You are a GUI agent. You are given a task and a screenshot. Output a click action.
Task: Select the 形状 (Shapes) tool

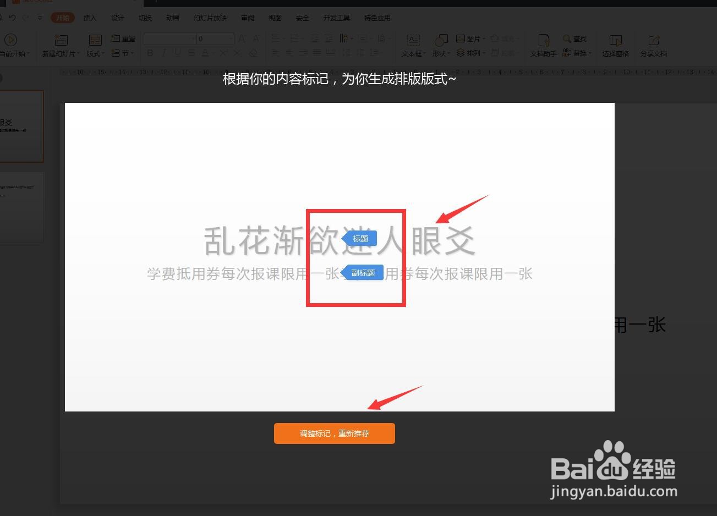tap(441, 44)
